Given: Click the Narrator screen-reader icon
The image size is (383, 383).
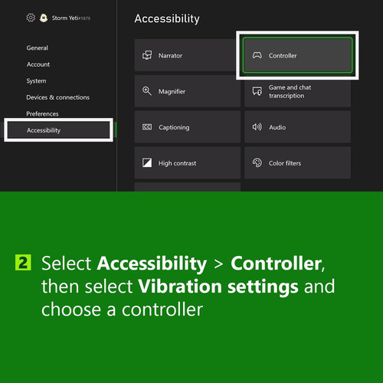Looking at the screenshot, I should click(147, 55).
